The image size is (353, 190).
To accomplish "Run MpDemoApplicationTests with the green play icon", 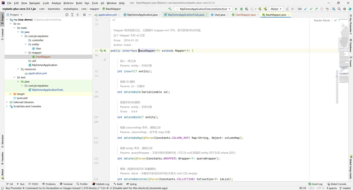I will pyautogui.click(x=236, y=9).
